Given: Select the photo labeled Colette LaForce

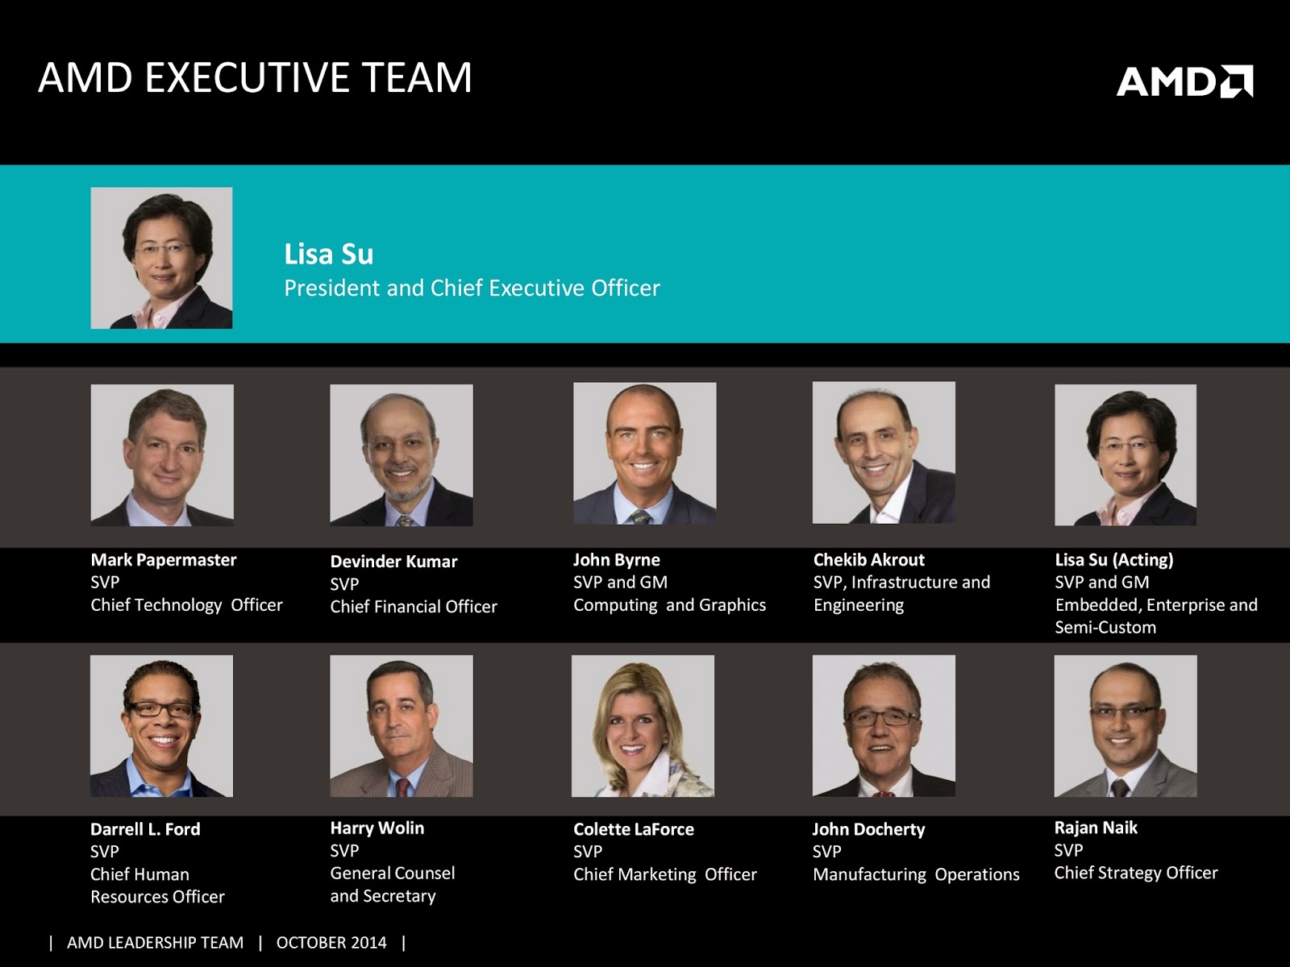Looking at the screenshot, I should point(643,726).
